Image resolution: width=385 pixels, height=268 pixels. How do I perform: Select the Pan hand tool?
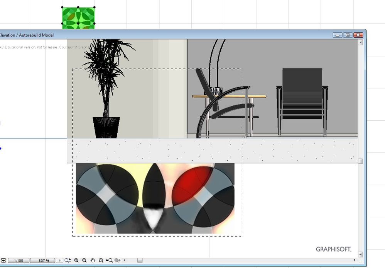(x=93, y=260)
